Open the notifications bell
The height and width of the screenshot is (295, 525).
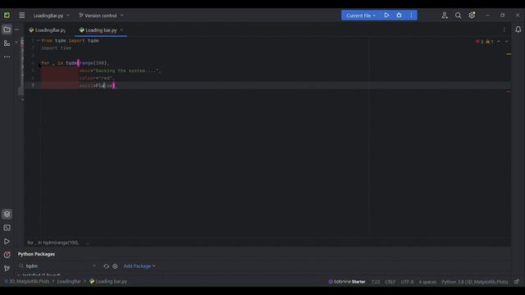(x=518, y=29)
